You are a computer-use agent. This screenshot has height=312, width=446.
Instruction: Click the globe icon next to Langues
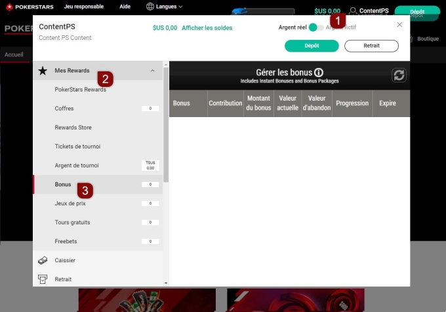150,7
